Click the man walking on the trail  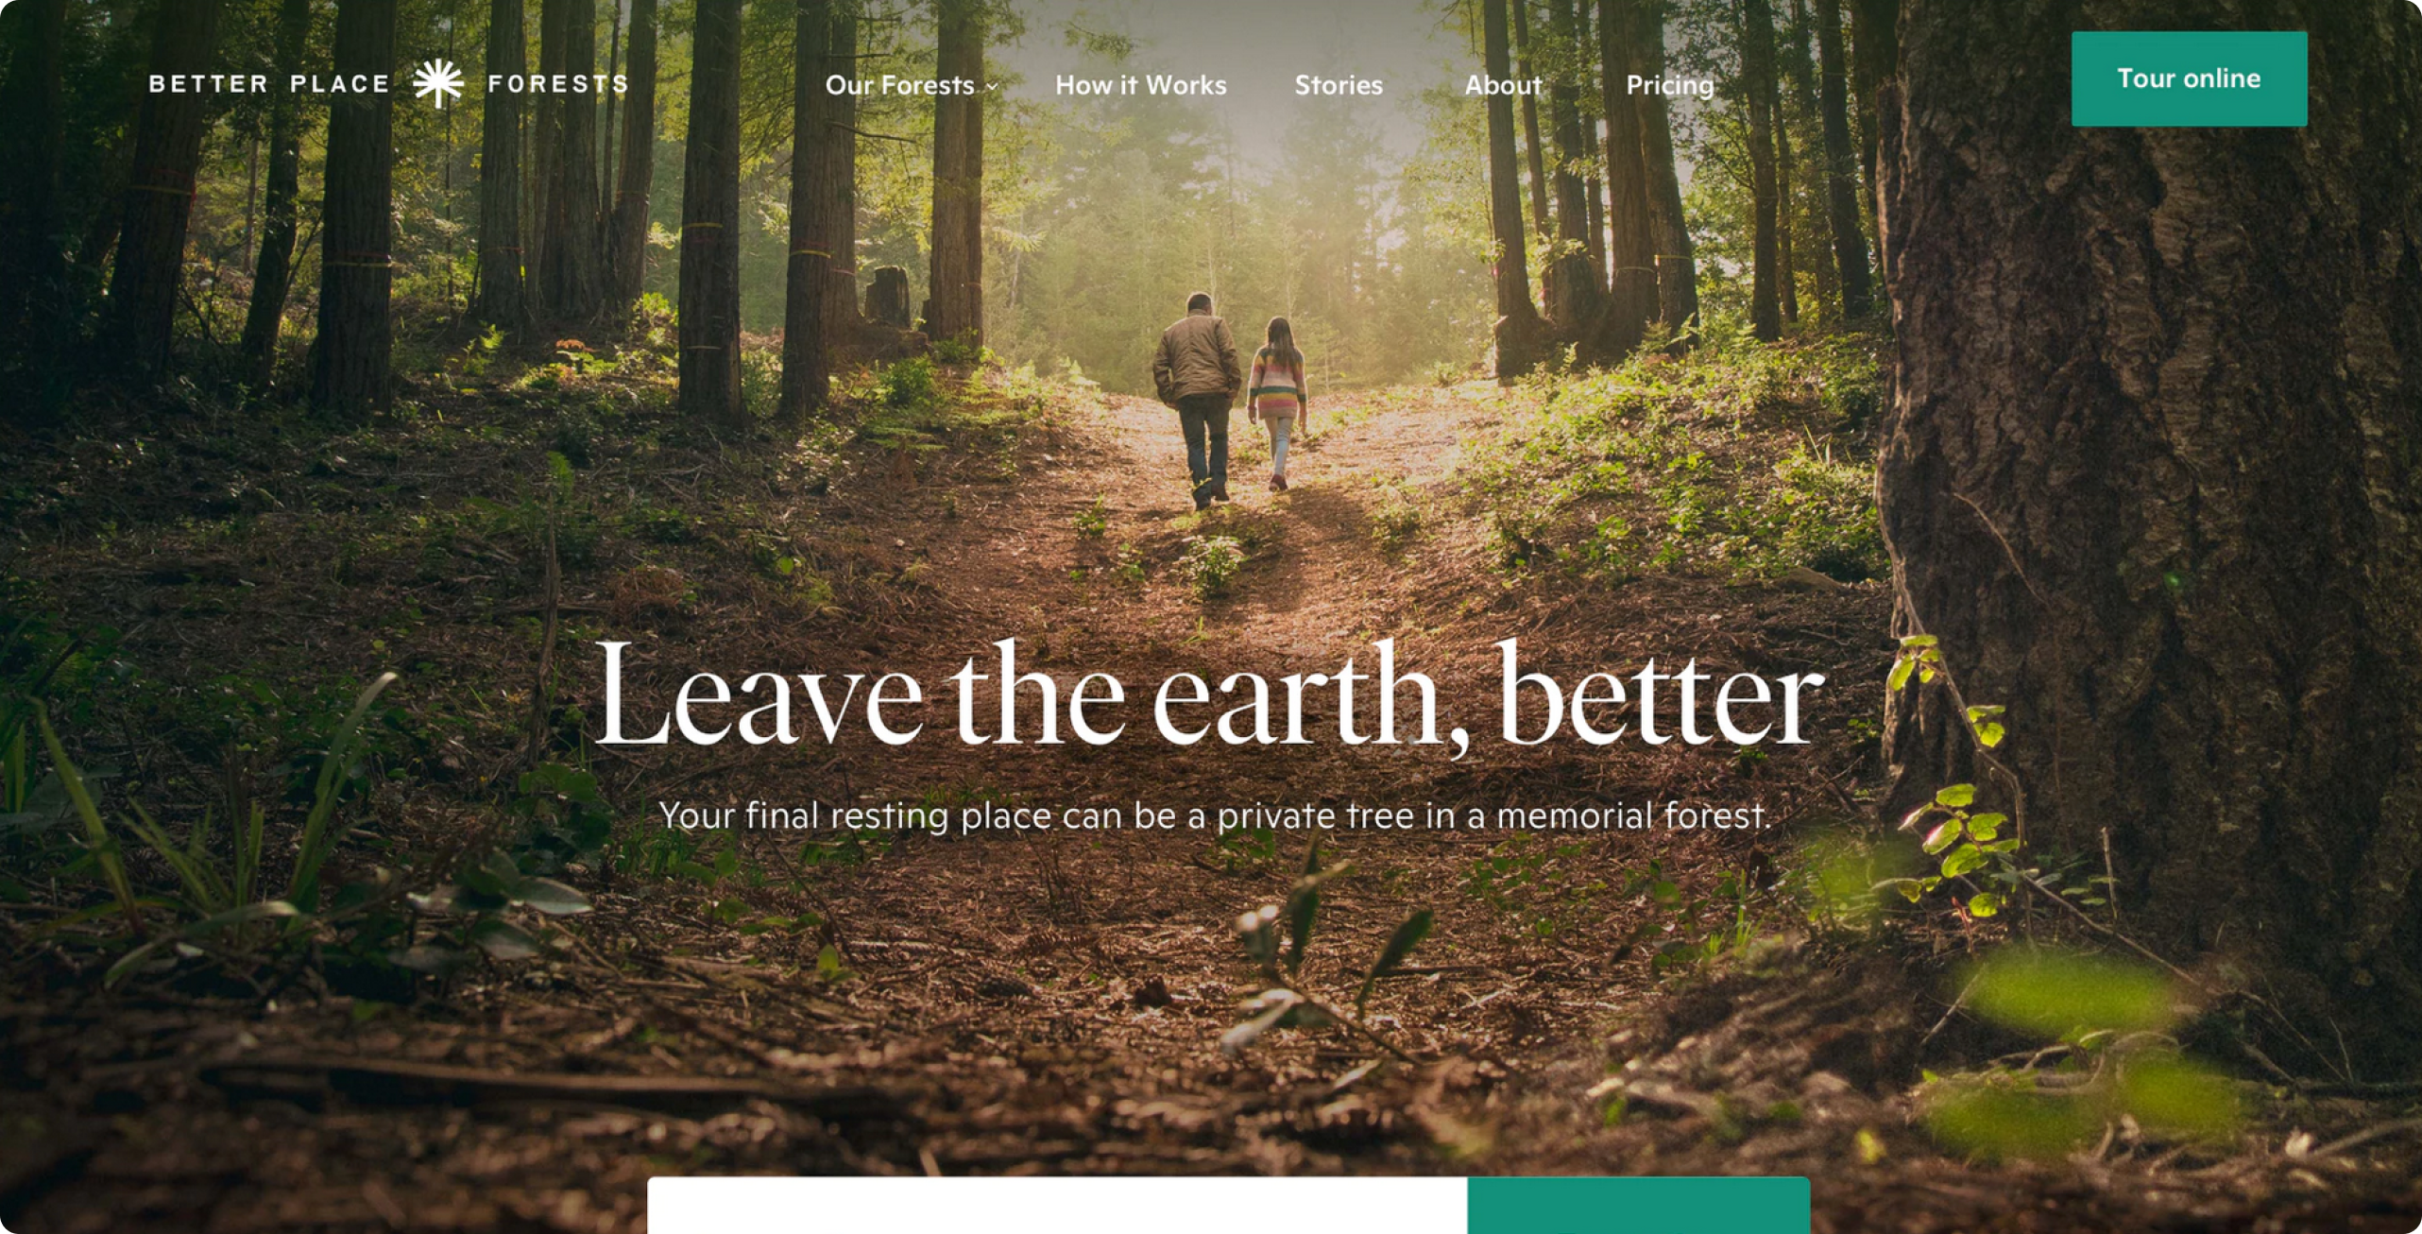coord(1197,400)
